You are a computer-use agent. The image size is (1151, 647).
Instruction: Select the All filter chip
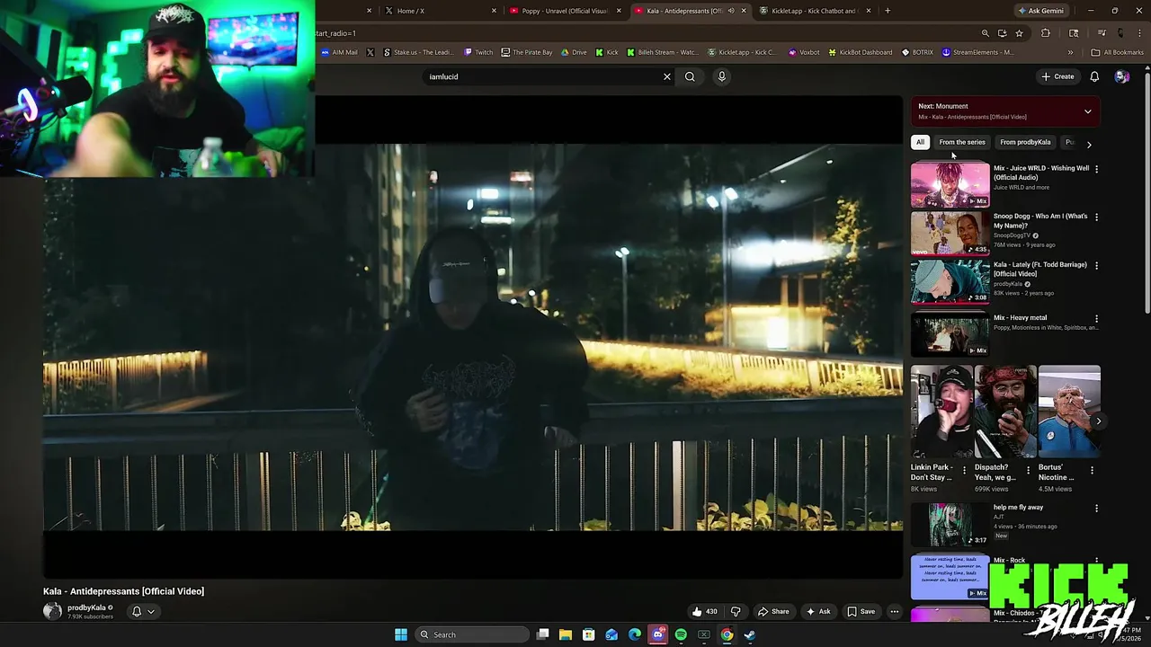pos(920,142)
